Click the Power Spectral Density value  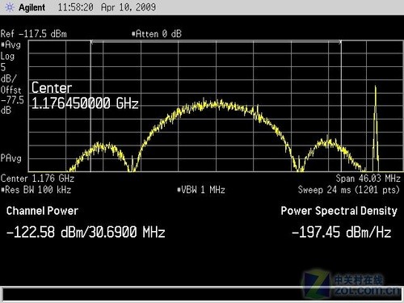342,232
